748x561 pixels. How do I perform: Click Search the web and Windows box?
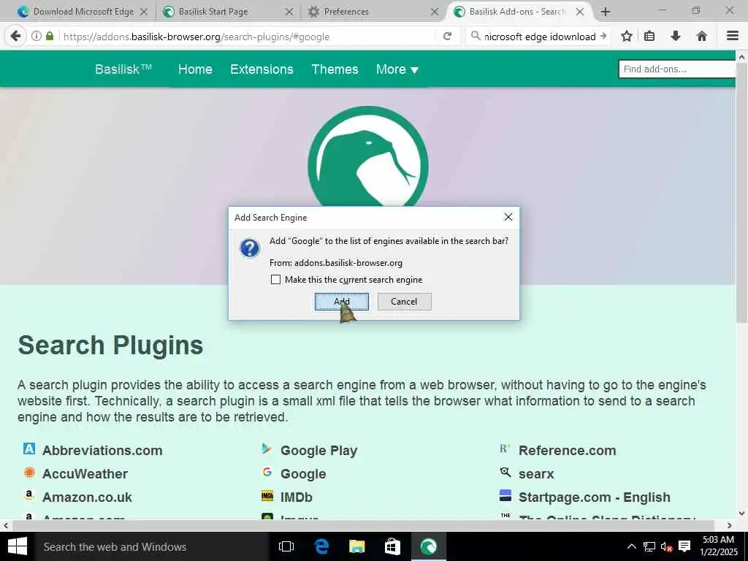click(x=152, y=546)
